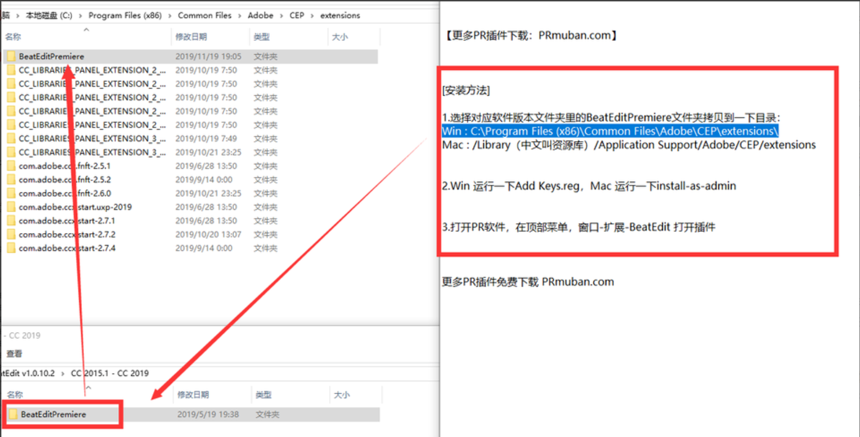
Task: Select CC_LIBRARIES folder name dated 2019/10/21 23:25
Action: (x=92, y=153)
